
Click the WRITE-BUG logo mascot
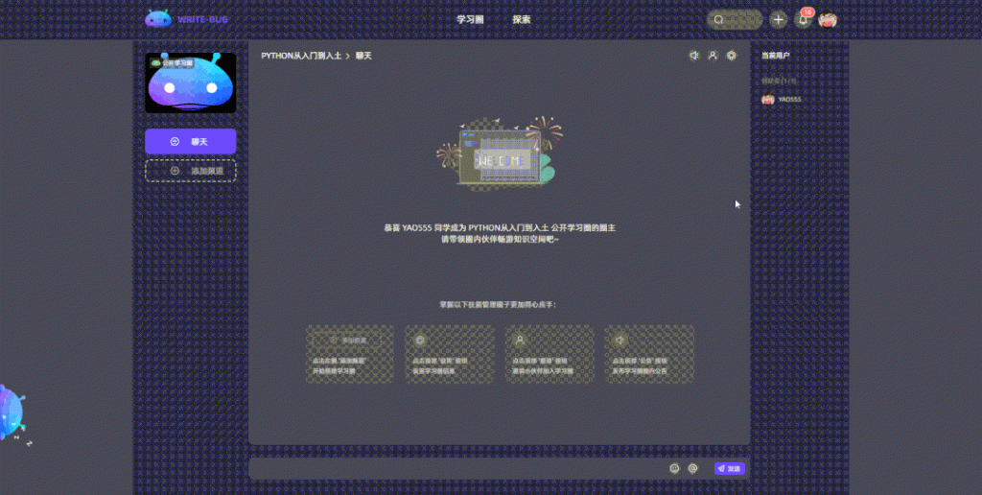pyautogui.click(x=158, y=19)
